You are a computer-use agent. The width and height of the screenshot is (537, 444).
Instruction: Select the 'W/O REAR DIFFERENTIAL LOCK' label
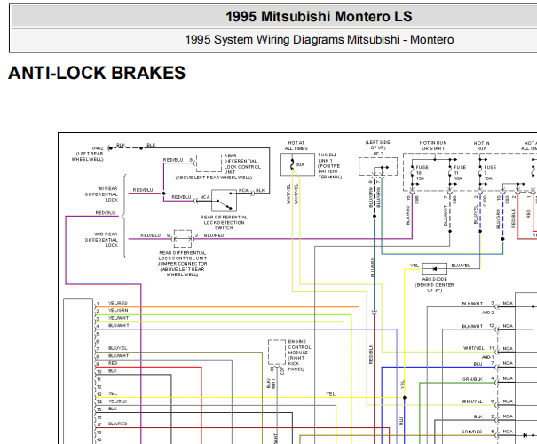point(101,240)
